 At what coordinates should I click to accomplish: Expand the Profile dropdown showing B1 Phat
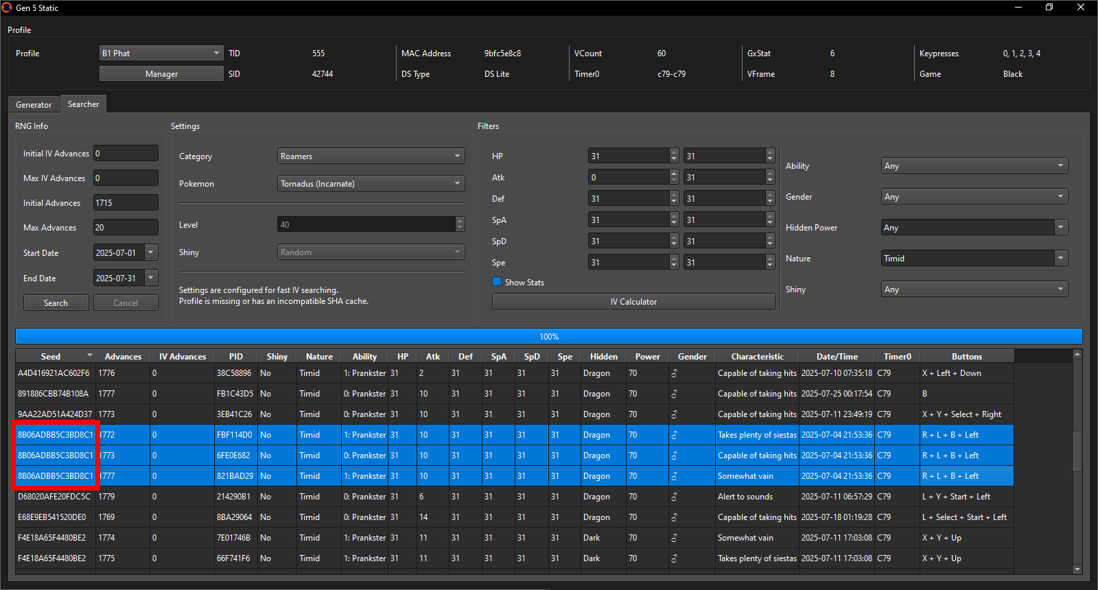pyautogui.click(x=161, y=53)
